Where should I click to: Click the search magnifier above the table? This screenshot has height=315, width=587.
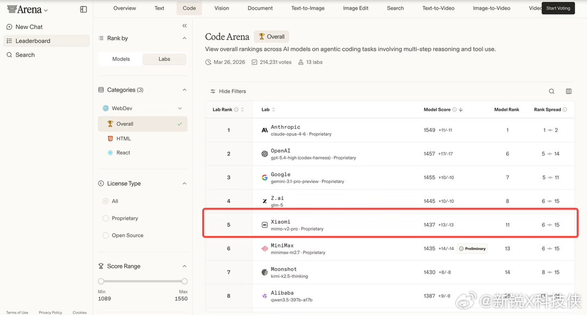[x=552, y=91]
